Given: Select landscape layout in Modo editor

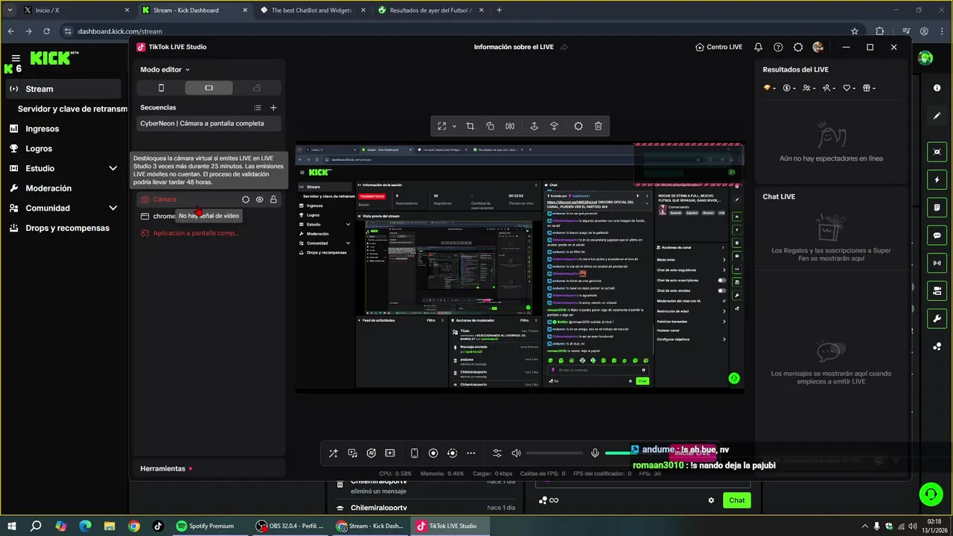Looking at the screenshot, I should tap(208, 88).
